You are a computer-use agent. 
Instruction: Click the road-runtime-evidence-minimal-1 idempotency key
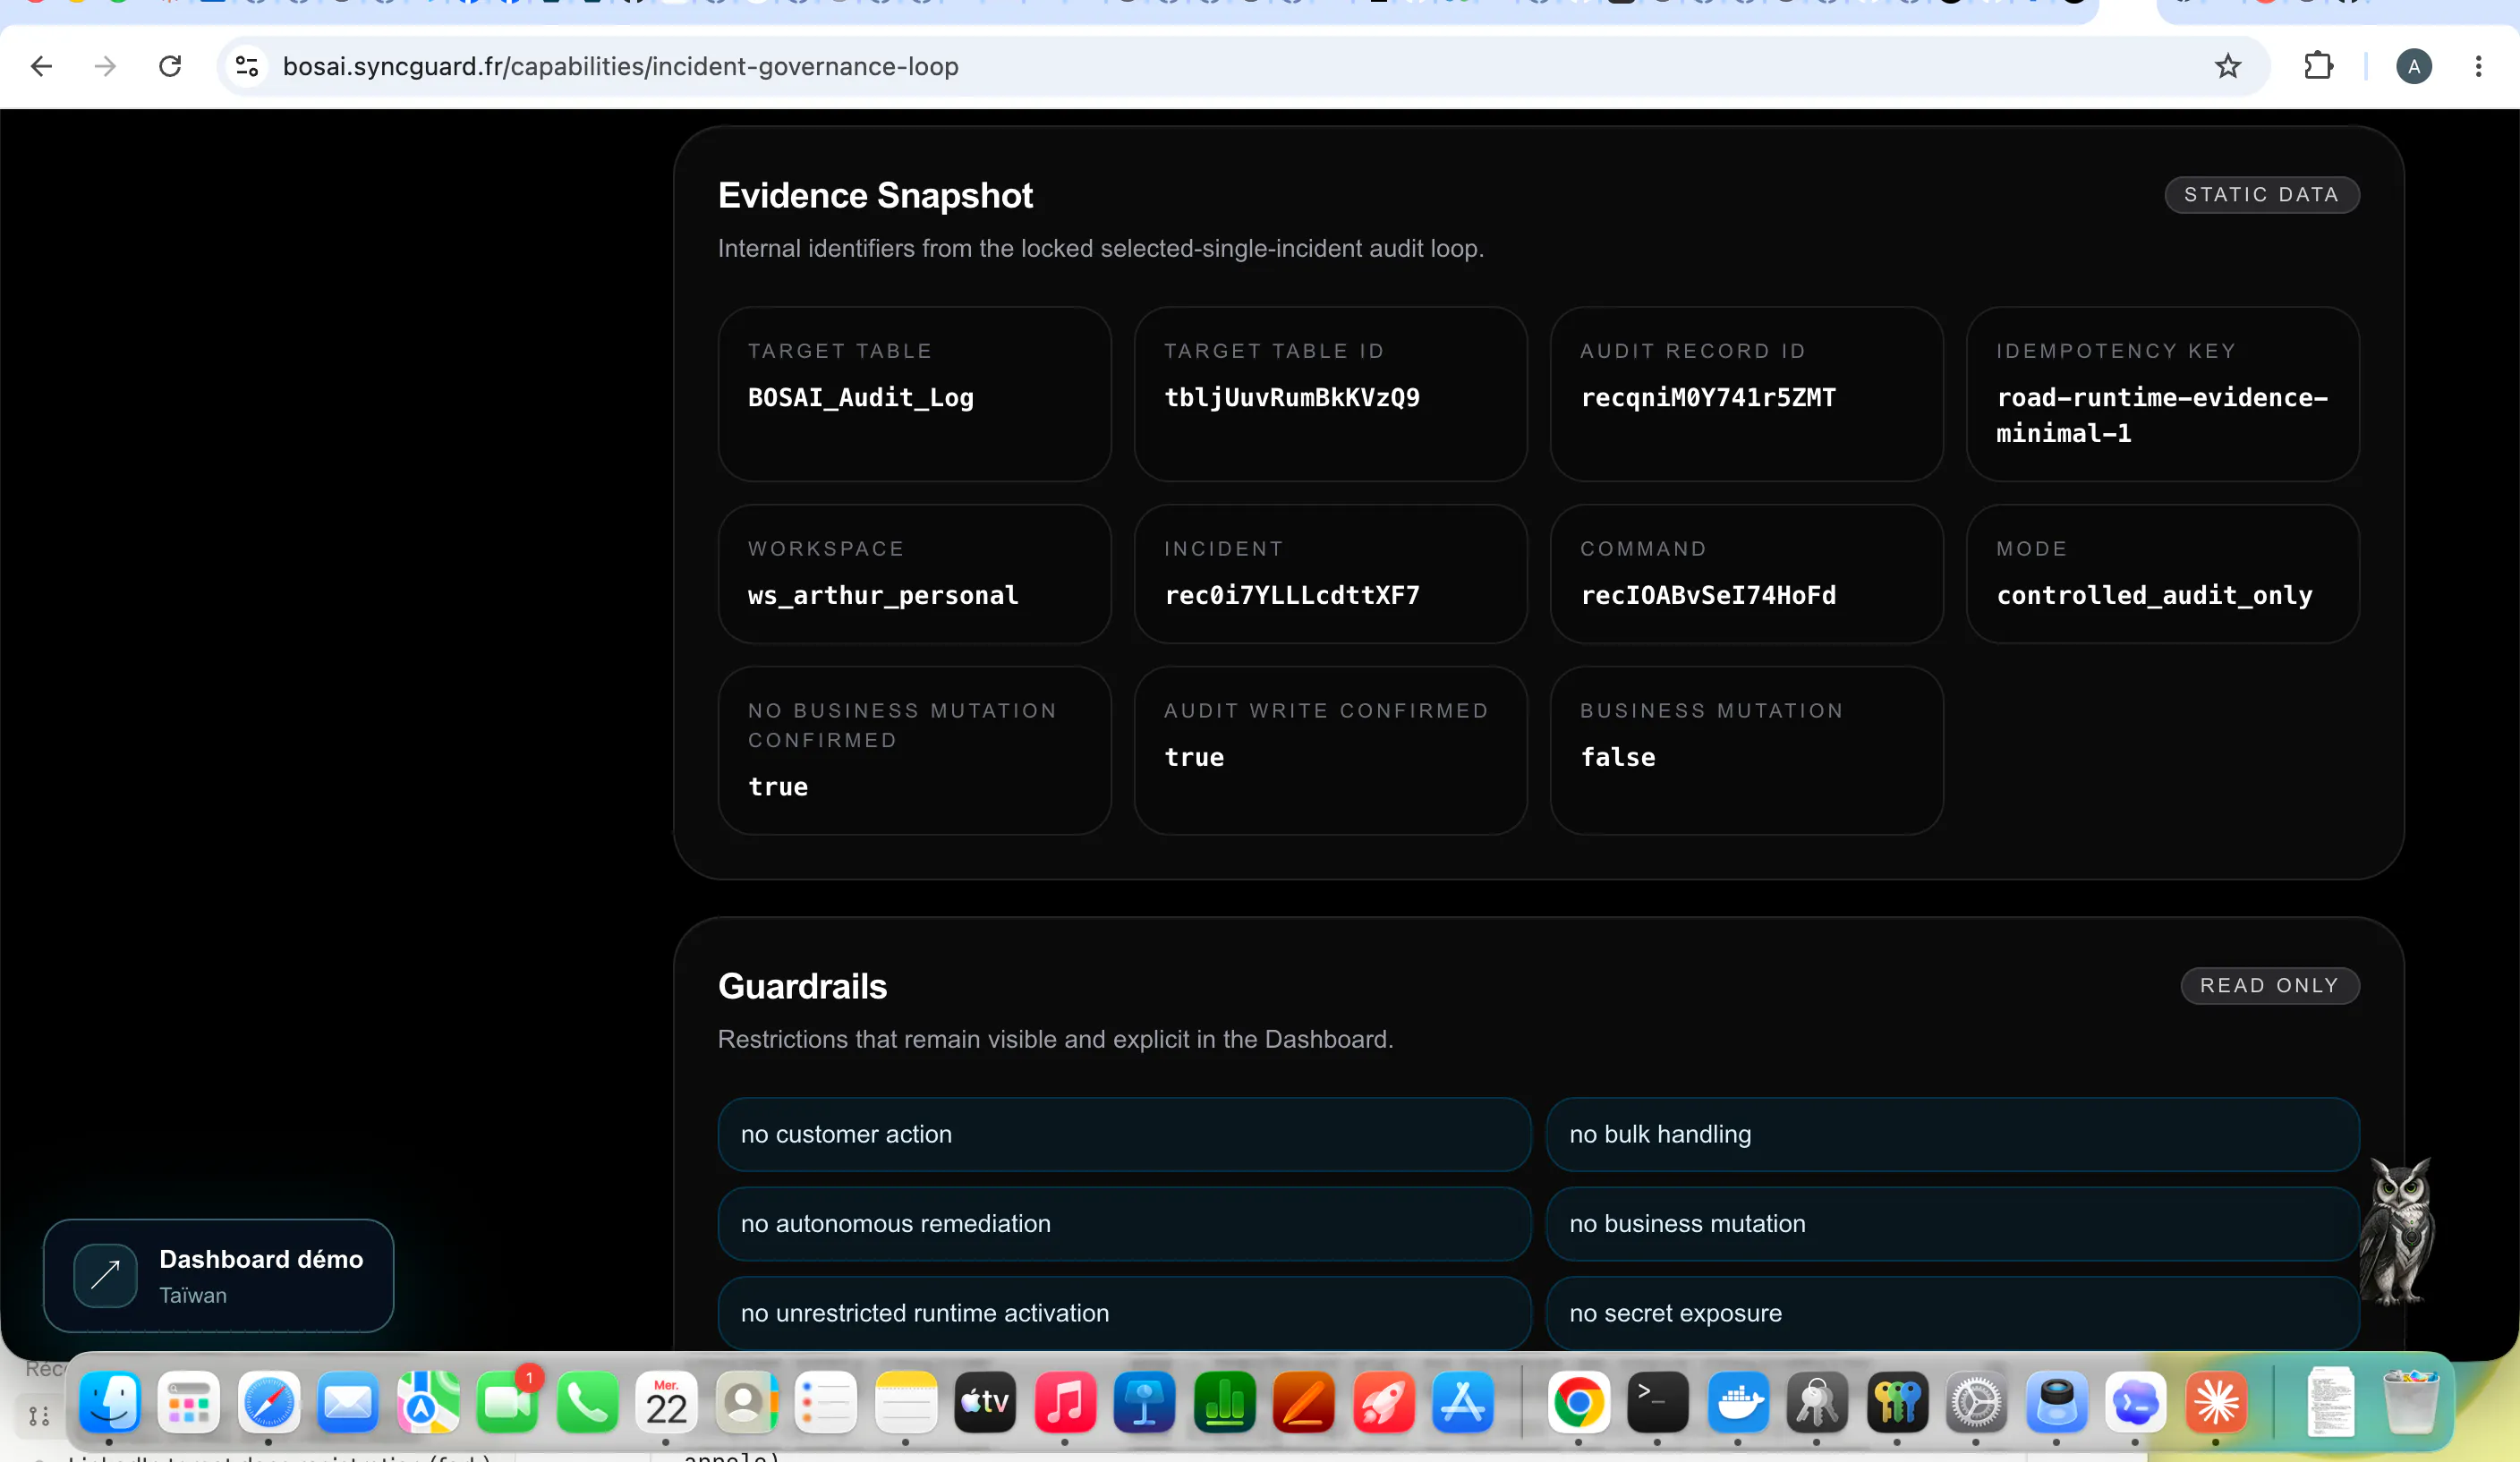2162,415
